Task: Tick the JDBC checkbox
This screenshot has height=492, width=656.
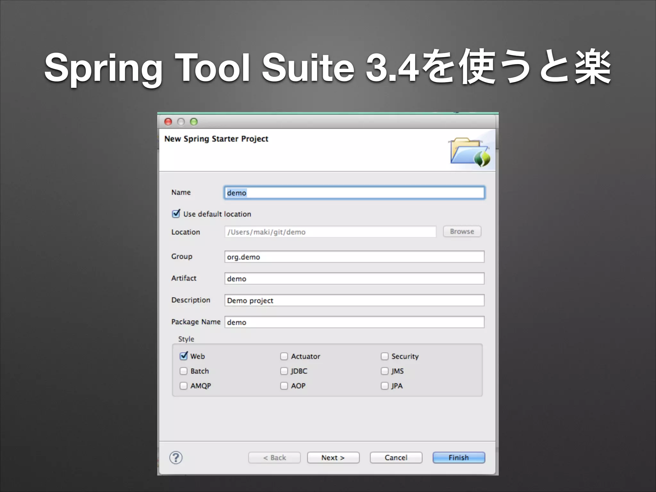Action: tap(284, 371)
